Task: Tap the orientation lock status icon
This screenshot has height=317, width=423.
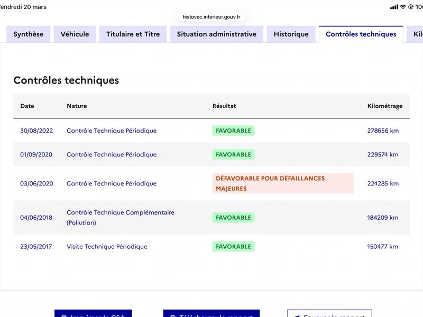Action: pyautogui.click(x=411, y=7)
